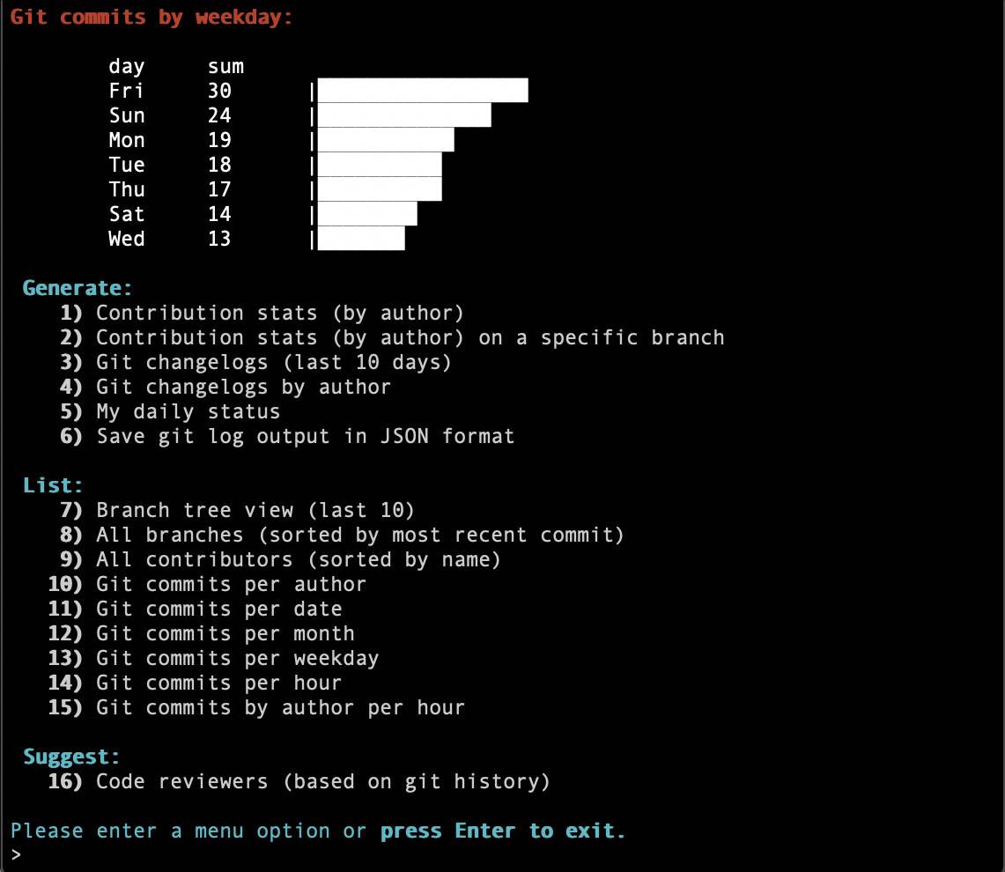The image size is (1005, 872).
Task: Click Git commits per hour
Action: click(x=218, y=683)
